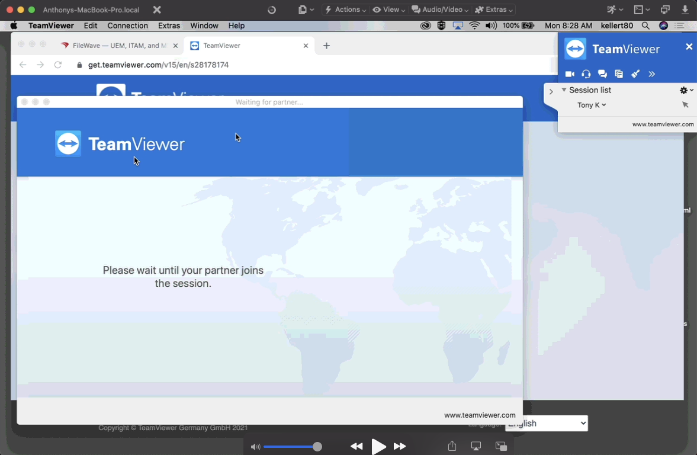697x455 pixels.
Task: Start video in TeamViewer panel
Action: tap(570, 74)
